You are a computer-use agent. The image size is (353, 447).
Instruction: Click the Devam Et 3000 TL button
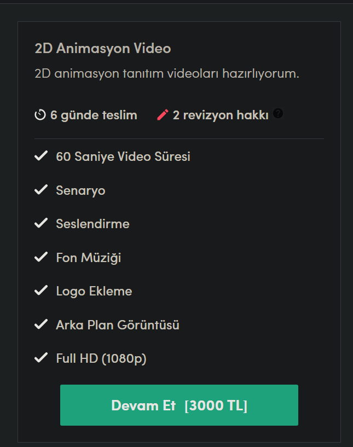pos(179,405)
